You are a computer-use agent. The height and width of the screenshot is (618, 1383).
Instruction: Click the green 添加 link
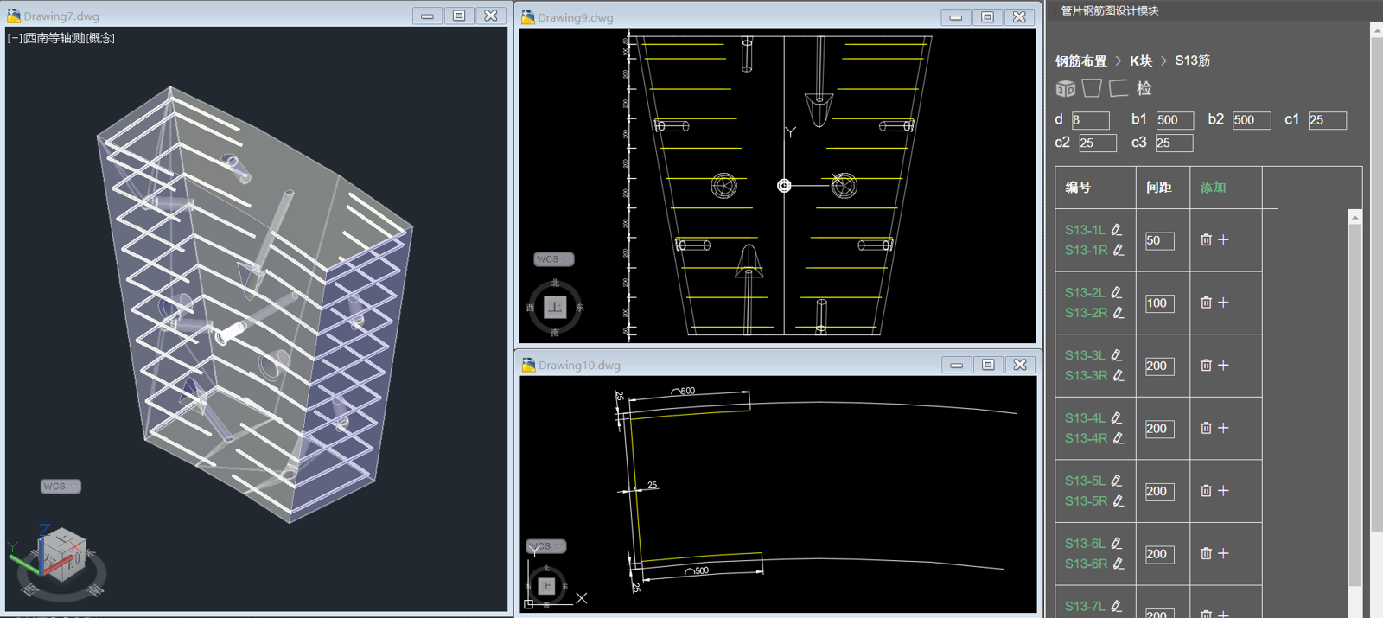pyautogui.click(x=1213, y=188)
